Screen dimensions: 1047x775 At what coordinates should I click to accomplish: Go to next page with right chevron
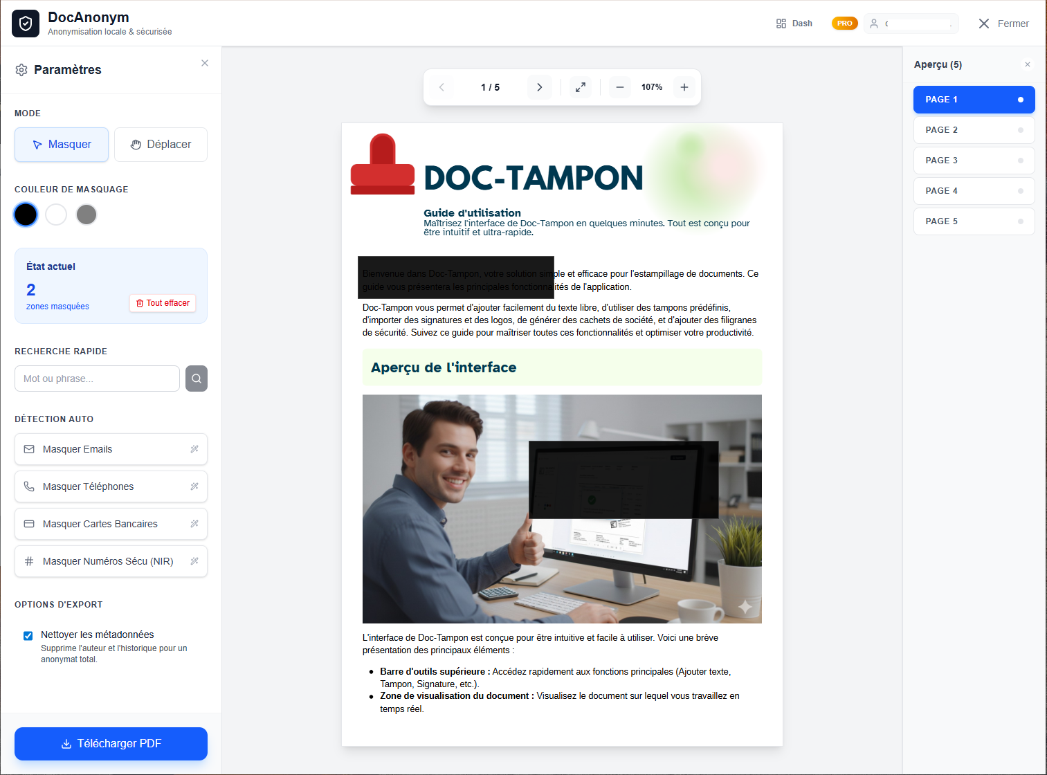539,87
